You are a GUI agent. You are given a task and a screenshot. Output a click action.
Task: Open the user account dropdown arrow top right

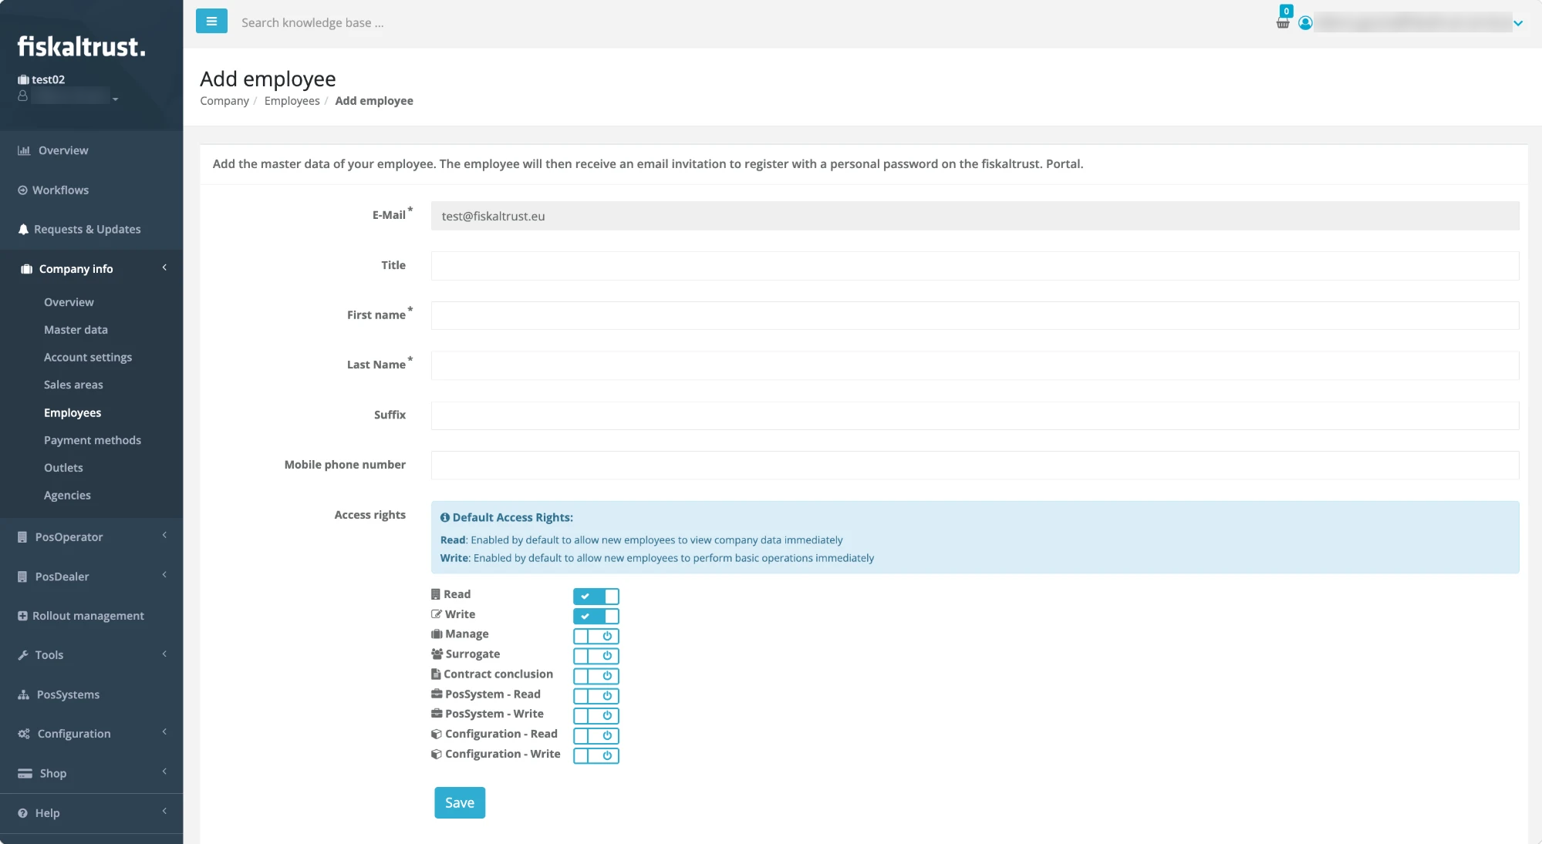coord(1518,23)
